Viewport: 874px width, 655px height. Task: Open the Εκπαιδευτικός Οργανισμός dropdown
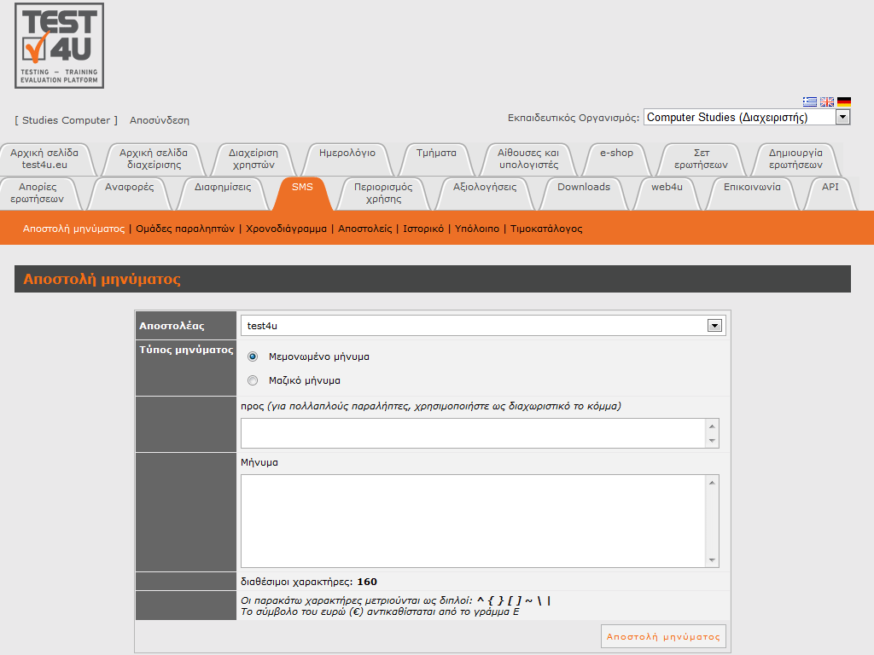tap(747, 117)
